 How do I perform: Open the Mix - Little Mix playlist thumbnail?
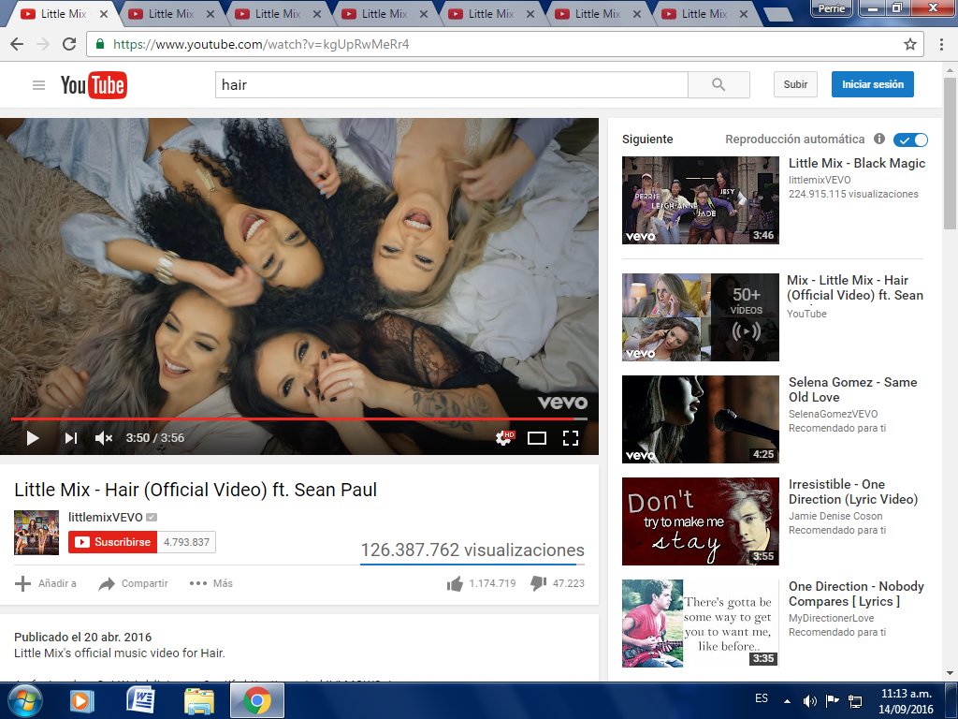tap(700, 316)
